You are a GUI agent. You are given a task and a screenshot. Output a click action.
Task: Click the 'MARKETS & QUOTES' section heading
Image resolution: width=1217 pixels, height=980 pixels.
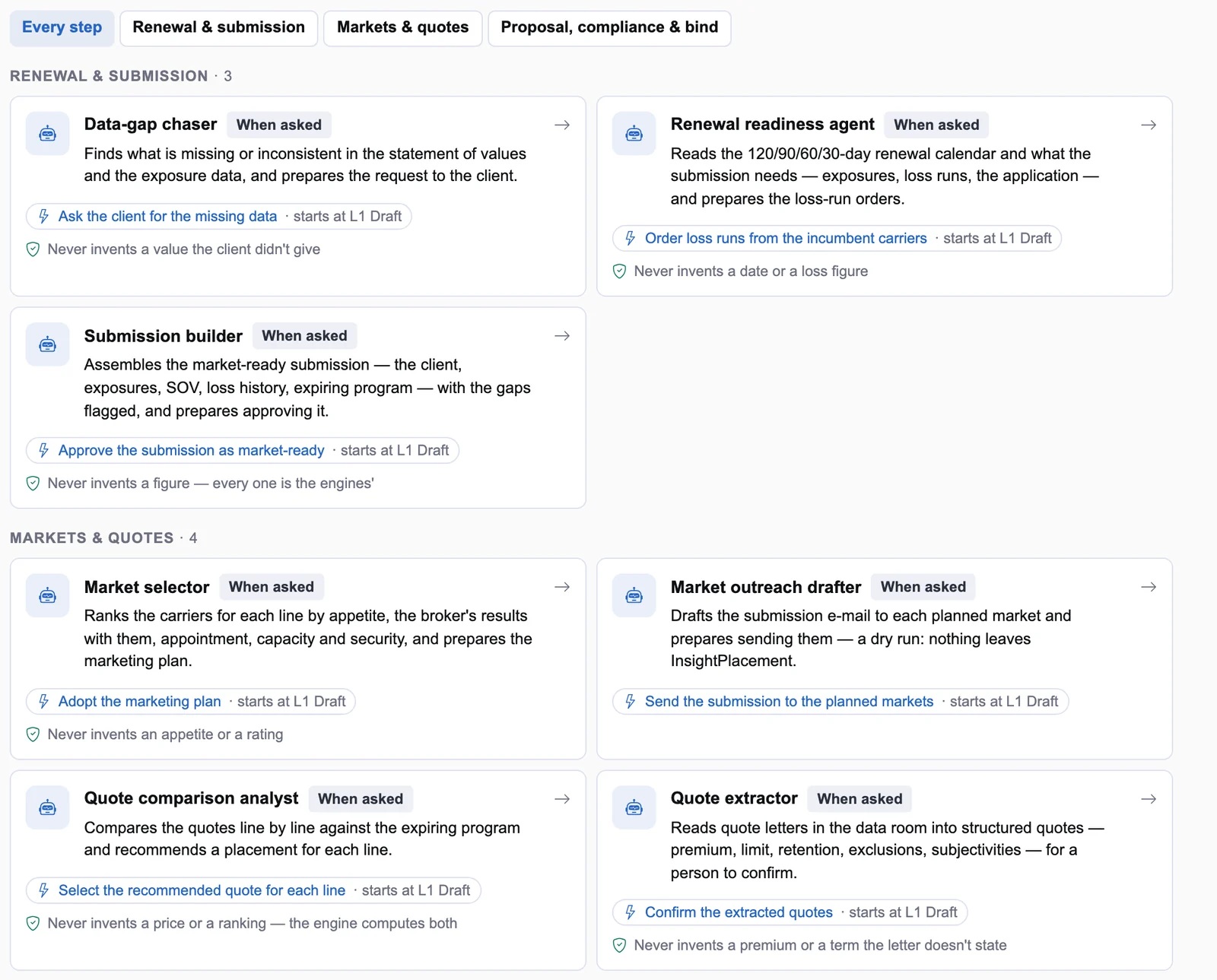[x=92, y=538]
